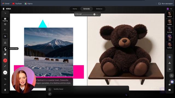Click the split-view layout icon

tap(170, 90)
